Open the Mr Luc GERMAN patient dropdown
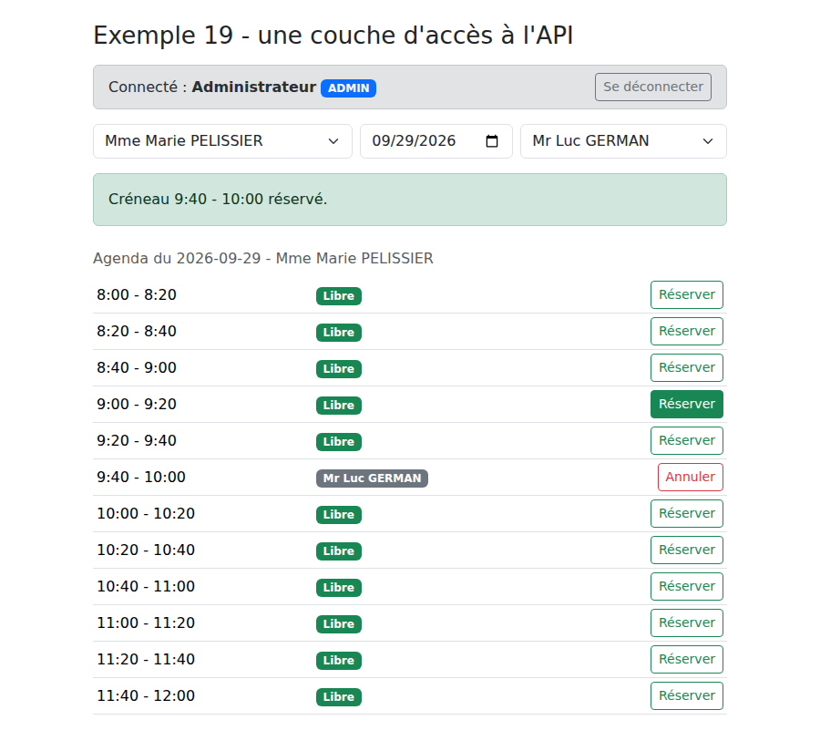The width and height of the screenshot is (820, 751). click(623, 141)
